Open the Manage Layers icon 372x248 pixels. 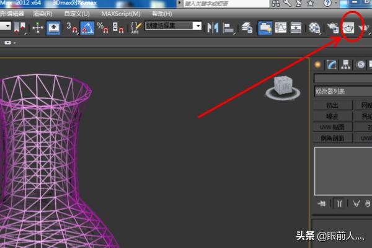[247, 28]
